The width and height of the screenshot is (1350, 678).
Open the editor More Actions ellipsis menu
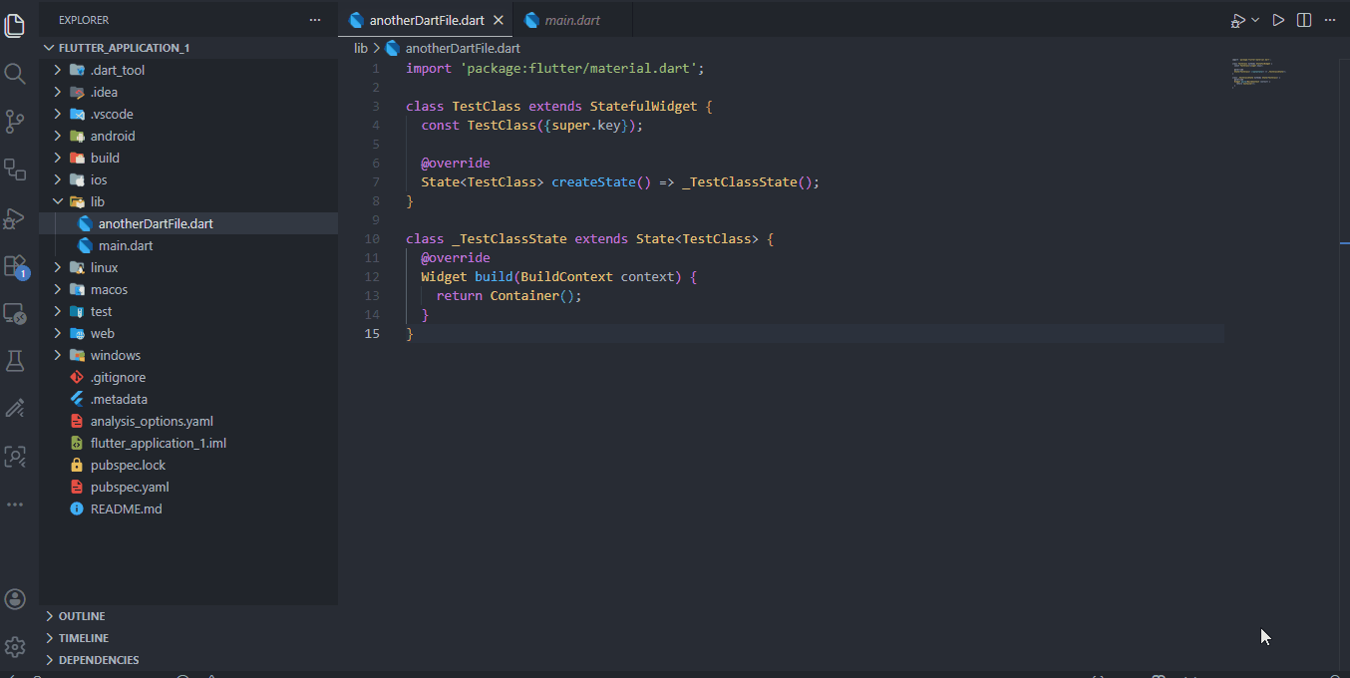[1330, 19]
